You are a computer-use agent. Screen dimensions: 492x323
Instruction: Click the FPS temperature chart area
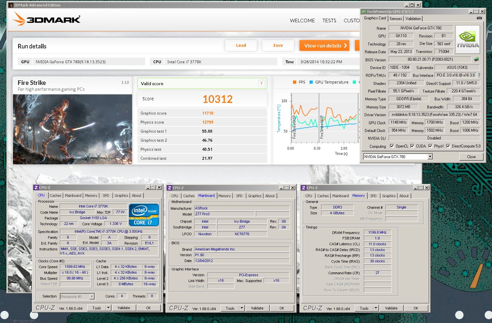tap(325, 118)
